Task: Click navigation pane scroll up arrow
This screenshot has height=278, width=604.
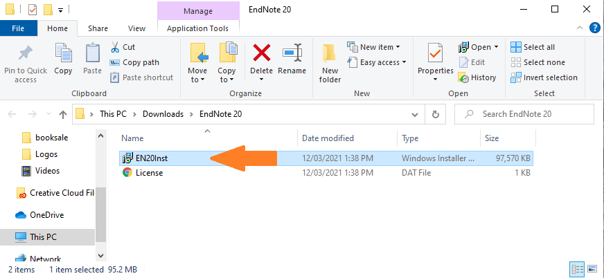Action: click(x=100, y=136)
